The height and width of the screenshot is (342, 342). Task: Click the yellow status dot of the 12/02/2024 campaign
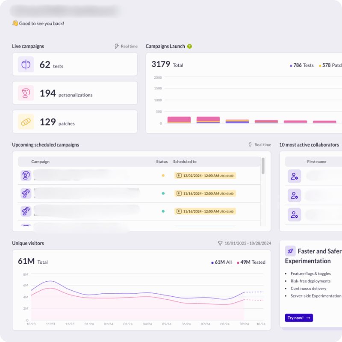coord(163,176)
